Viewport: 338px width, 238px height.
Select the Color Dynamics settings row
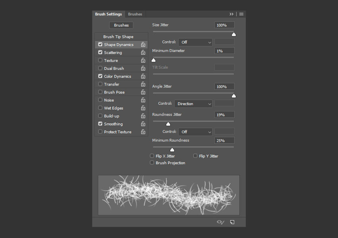121,76
